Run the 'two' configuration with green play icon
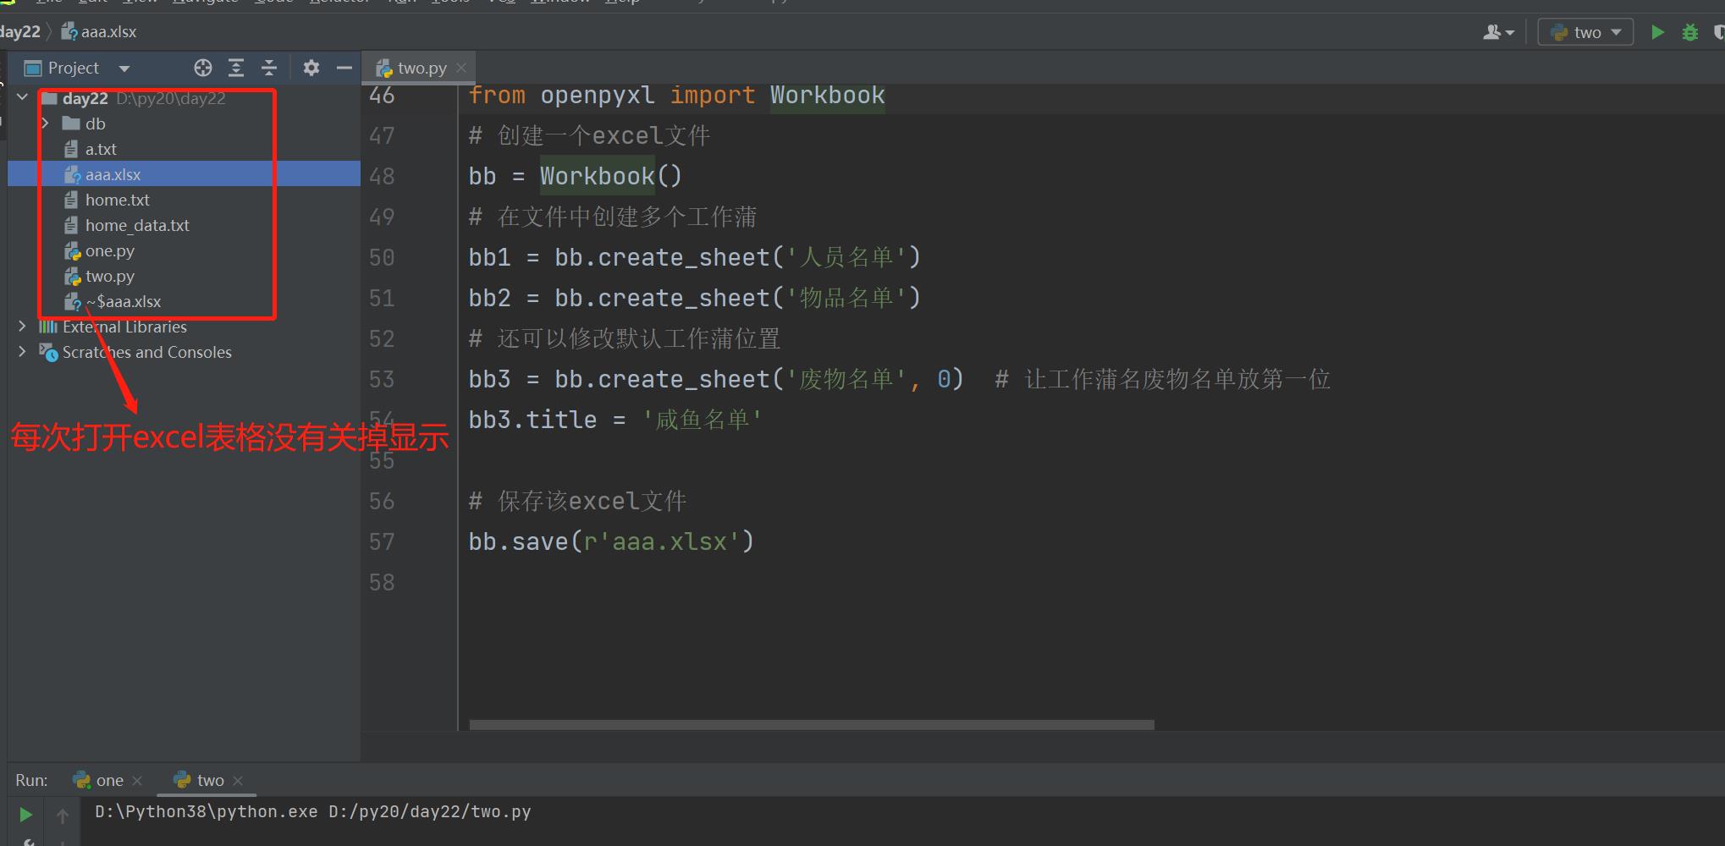Viewport: 1725px width, 846px height. coord(1658,32)
